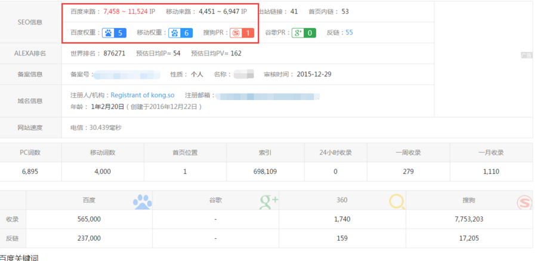Image resolution: width=537 pixels, height=261 pixels.
Task: Click the Google PR 0 badge
Action: click(304, 33)
